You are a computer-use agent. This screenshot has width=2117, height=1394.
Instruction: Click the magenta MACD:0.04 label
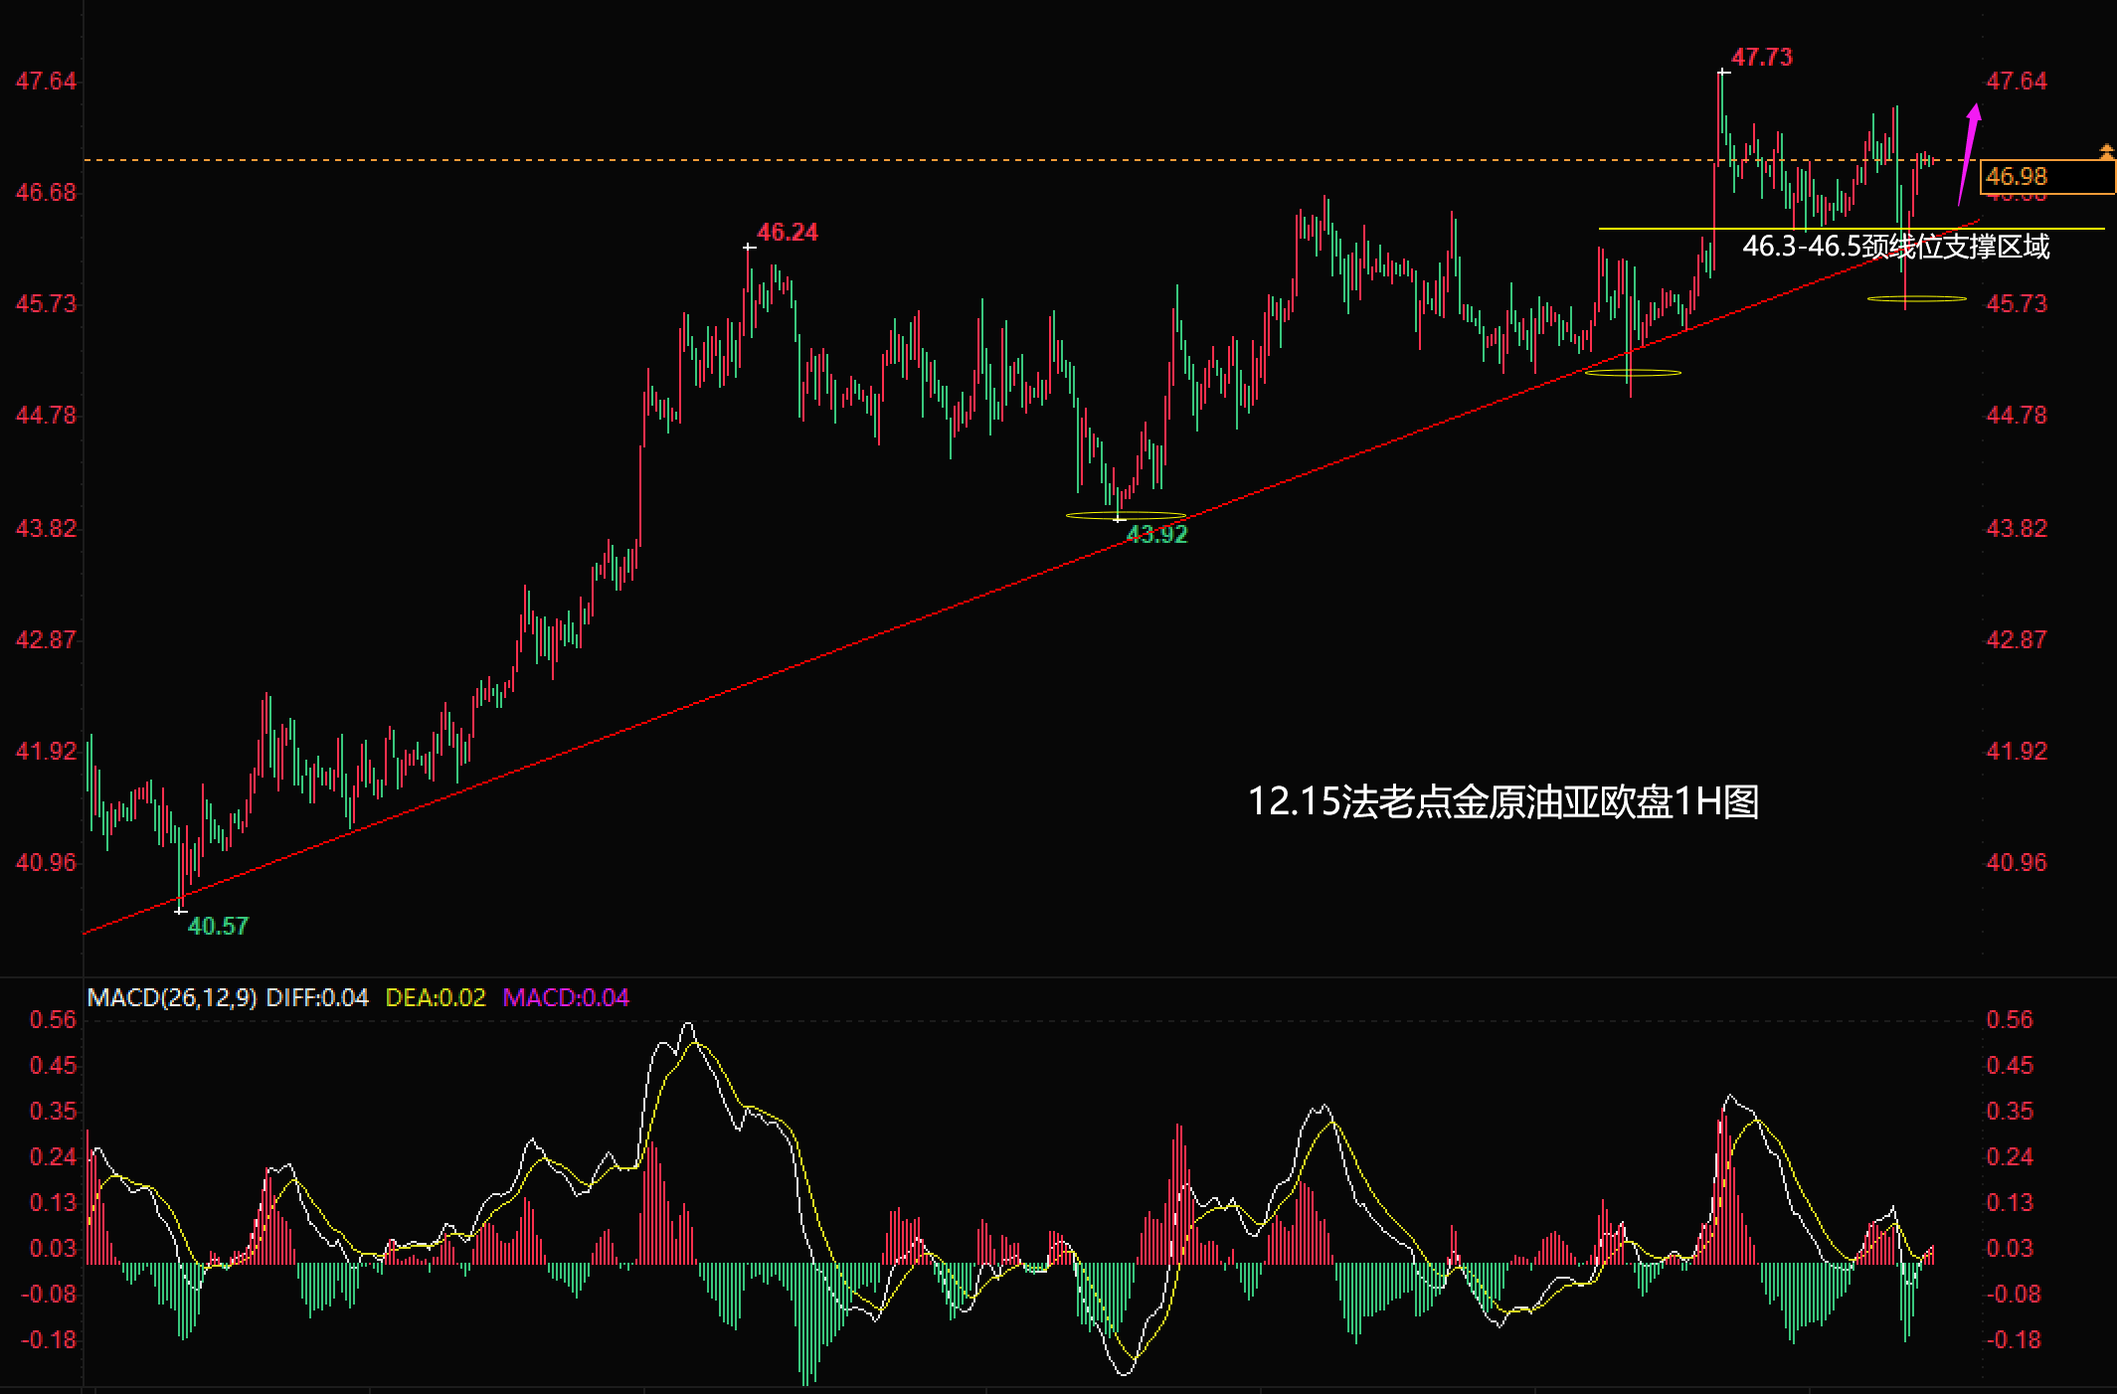coord(566,997)
